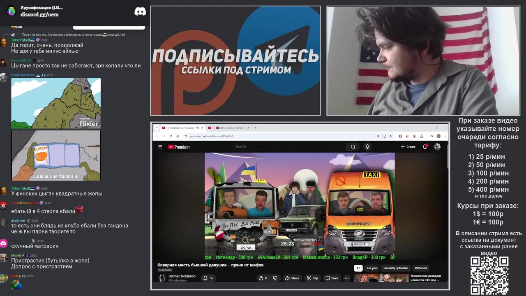526x296 pixels.
Task: Select the All filter chip
Action: pyautogui.click(x=358, y=268)
